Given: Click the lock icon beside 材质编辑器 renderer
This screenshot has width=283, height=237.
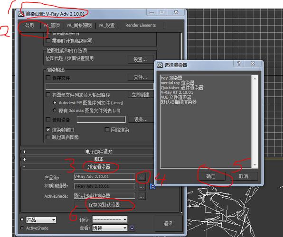Looking at the screenshot, I should pos(152,186).
